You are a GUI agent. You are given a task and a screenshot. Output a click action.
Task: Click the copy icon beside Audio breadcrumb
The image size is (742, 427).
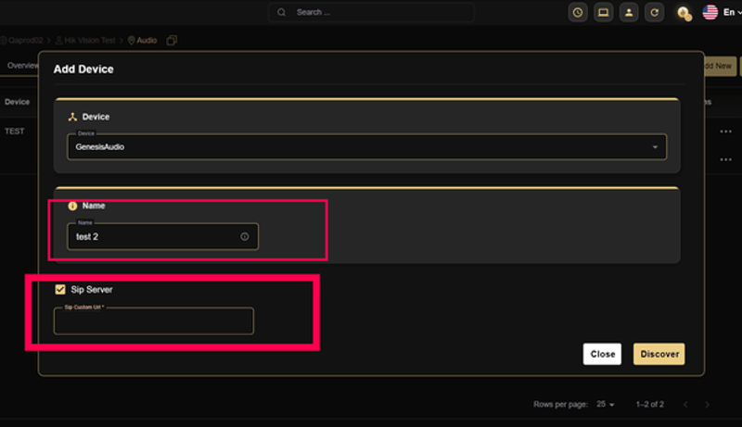[x=172, y=41]
